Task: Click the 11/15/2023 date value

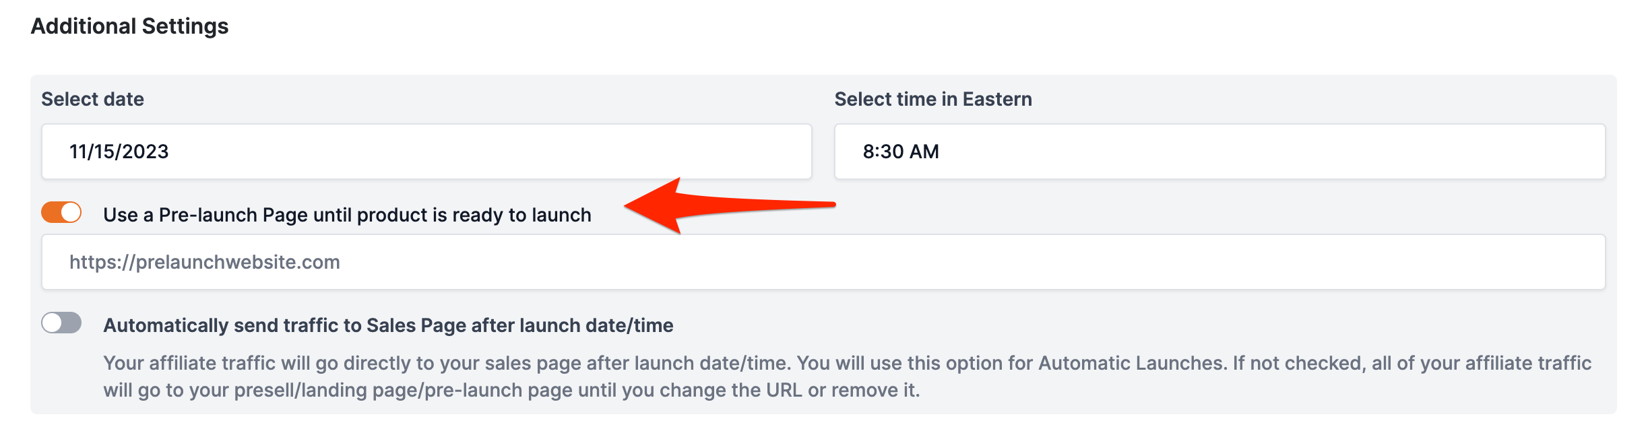Action: pos(119,152)
